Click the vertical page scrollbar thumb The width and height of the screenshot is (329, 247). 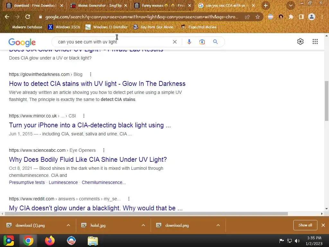[326, 101]
